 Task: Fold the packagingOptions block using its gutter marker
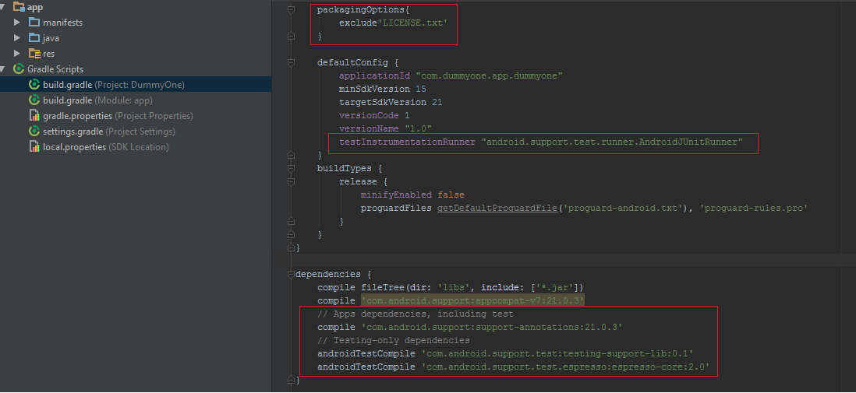(x=291, y=10)
